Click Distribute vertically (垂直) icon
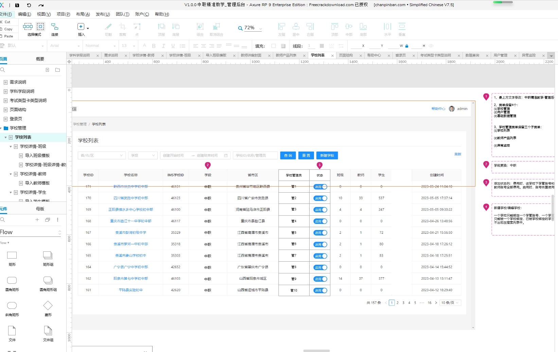 402,27
